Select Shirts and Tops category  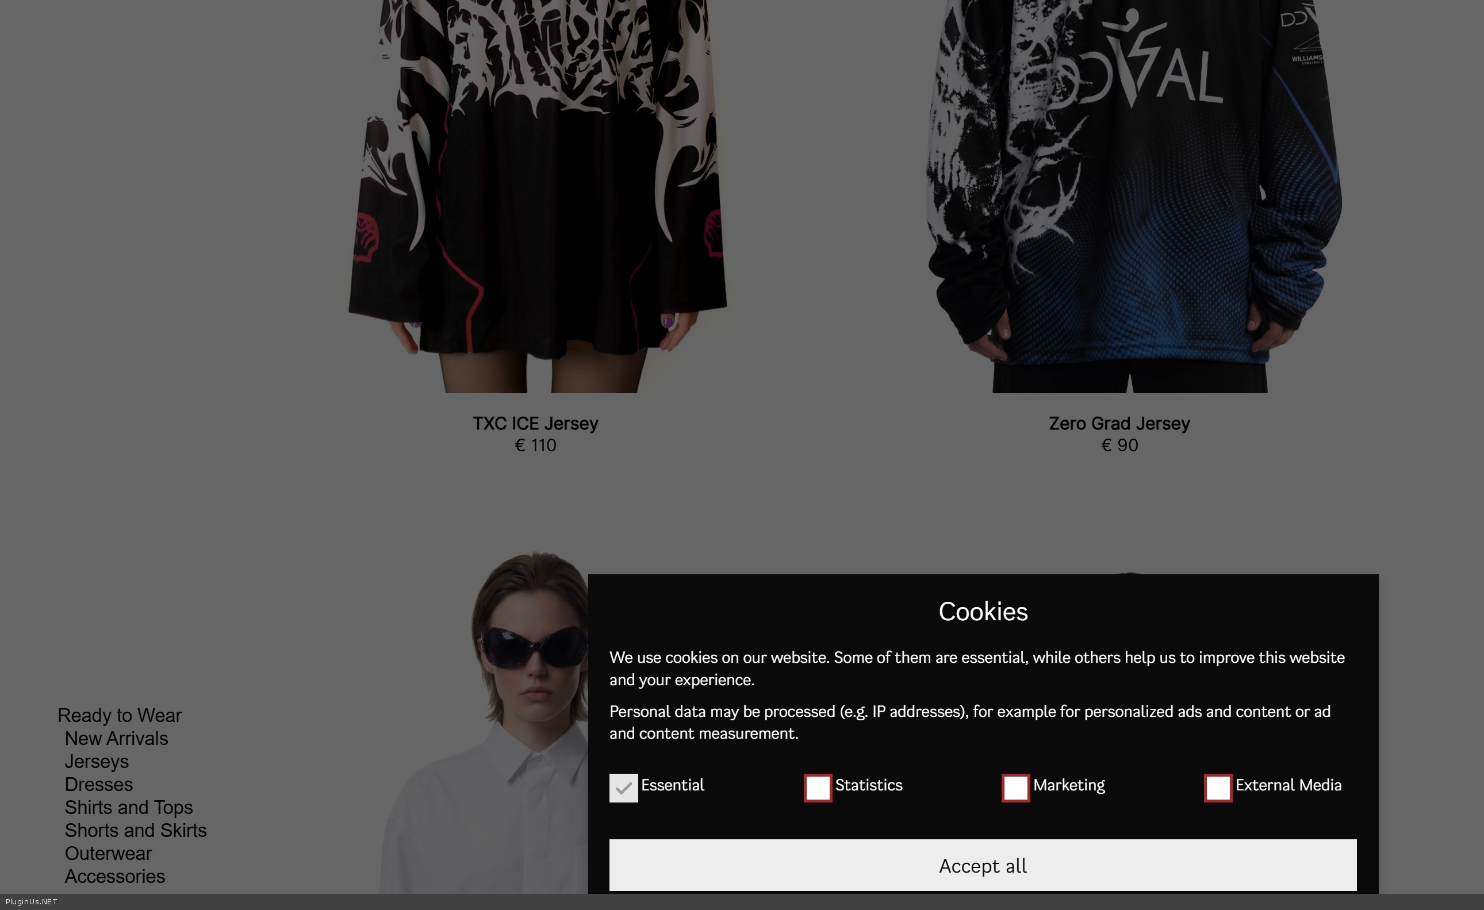129,807
